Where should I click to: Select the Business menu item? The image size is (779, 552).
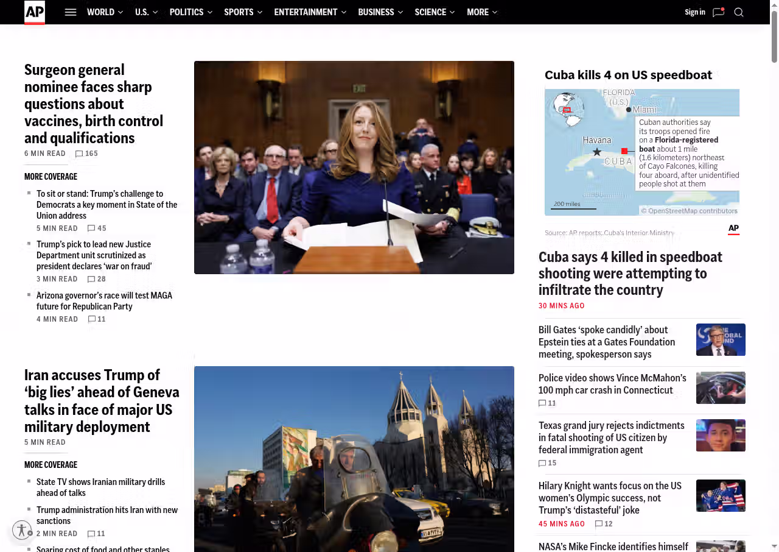click(380, 12)
